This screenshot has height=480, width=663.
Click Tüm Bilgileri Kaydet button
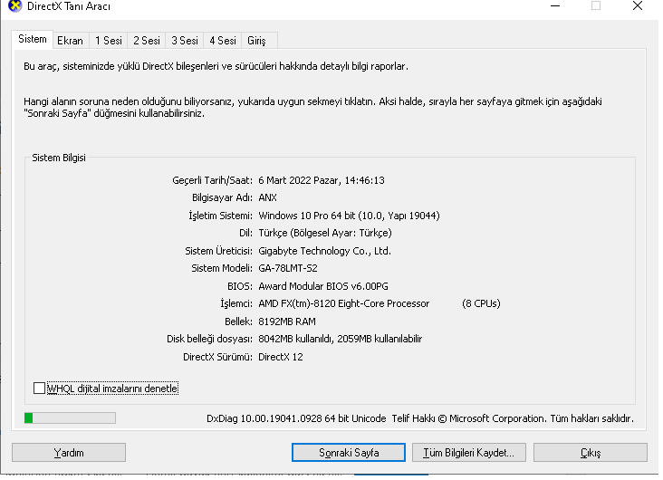tap(469, 453)
